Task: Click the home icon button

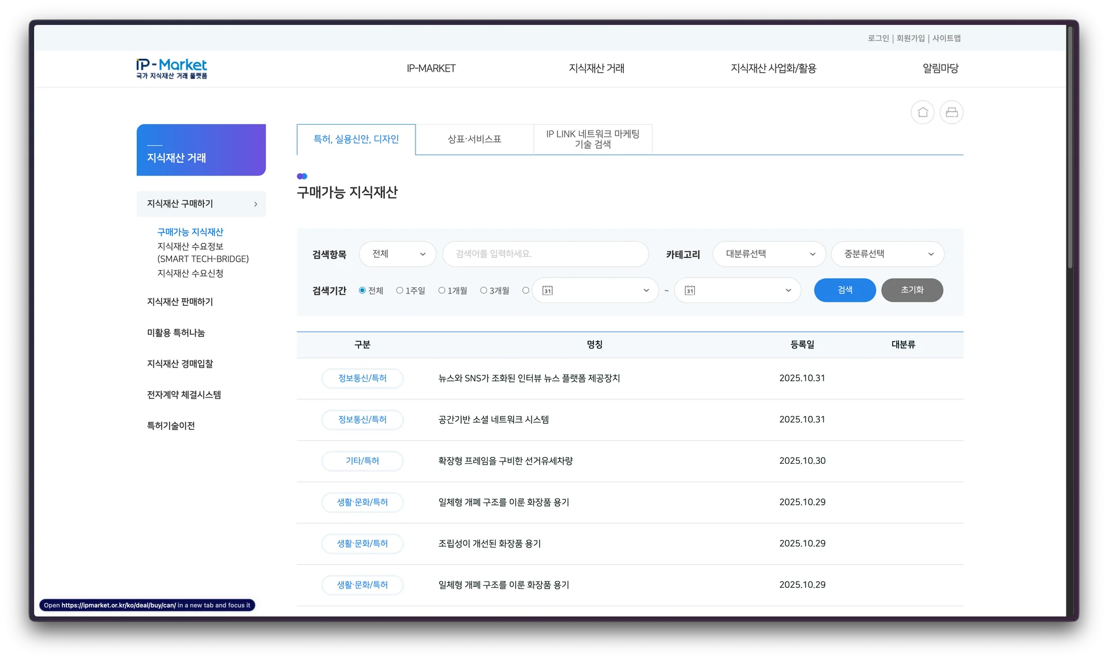Action: pyautogui.click(x=922, y=112)
